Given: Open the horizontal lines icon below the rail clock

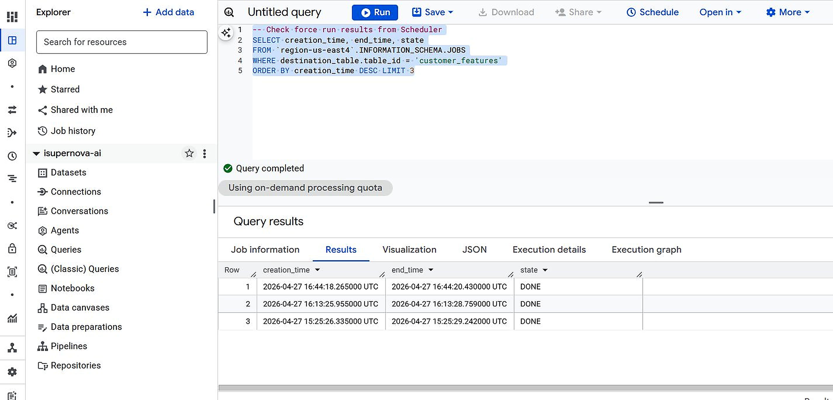Looking at the screenshot, I should pyautogui.click(x=12, y=178).
